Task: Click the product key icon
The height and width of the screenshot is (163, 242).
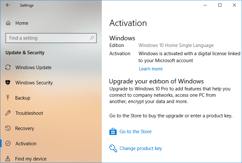Action: (x=113, y=148)
